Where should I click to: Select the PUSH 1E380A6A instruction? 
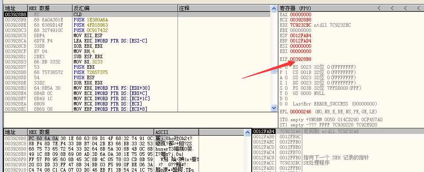[x=137, y=20]
